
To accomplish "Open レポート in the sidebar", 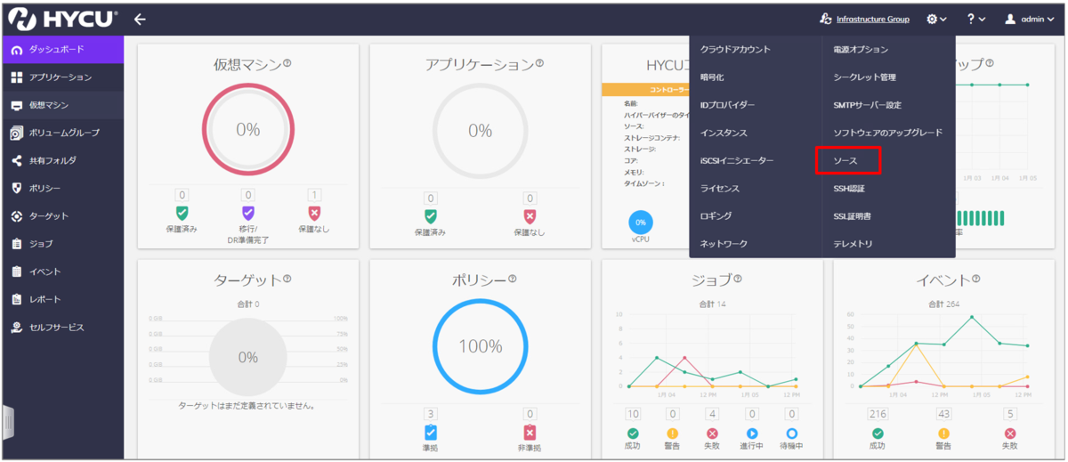I will [62, 299].
